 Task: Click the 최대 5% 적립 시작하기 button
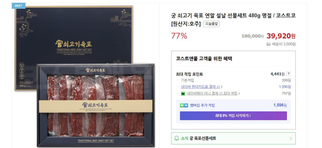[x=233, y=116]
